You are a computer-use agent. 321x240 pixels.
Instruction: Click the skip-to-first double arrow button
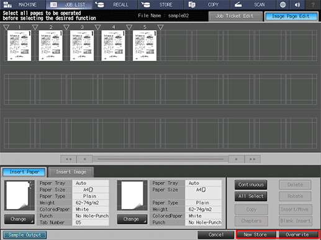68,159
